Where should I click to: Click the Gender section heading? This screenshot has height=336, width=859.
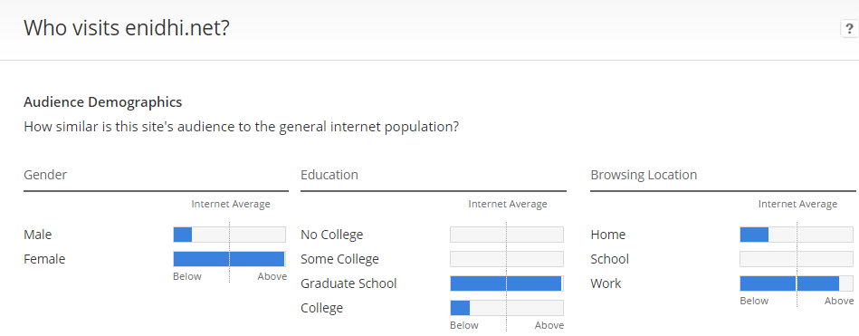click(45, 175)
